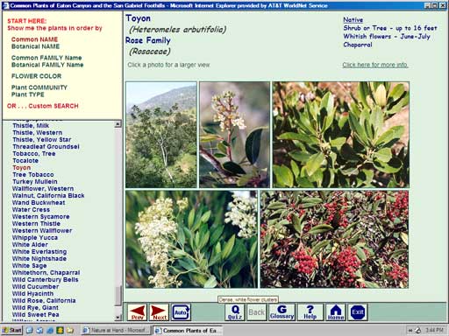Open Custom SEARCH link

(x=43, y=106)
